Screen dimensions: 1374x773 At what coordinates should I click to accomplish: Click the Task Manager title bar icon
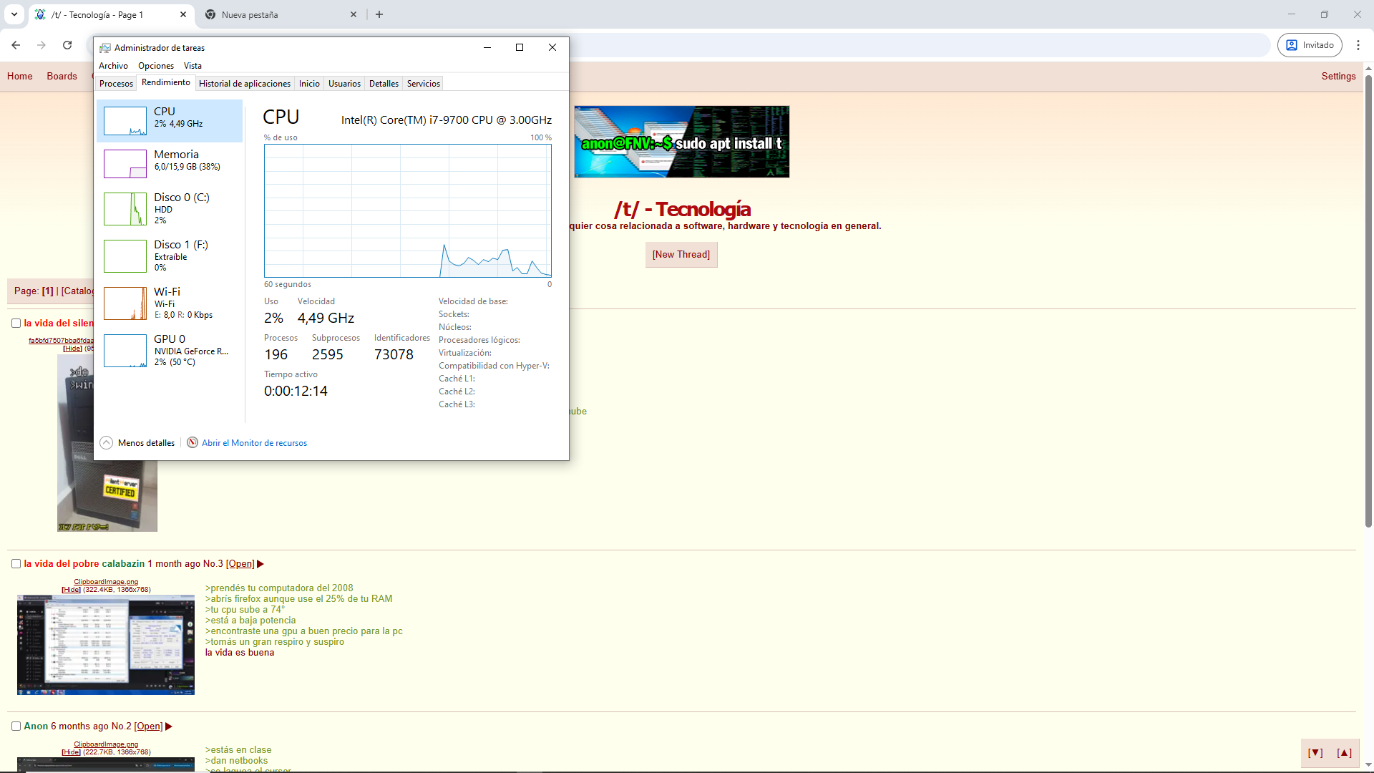pyautogui.click(x=105, y=48)
